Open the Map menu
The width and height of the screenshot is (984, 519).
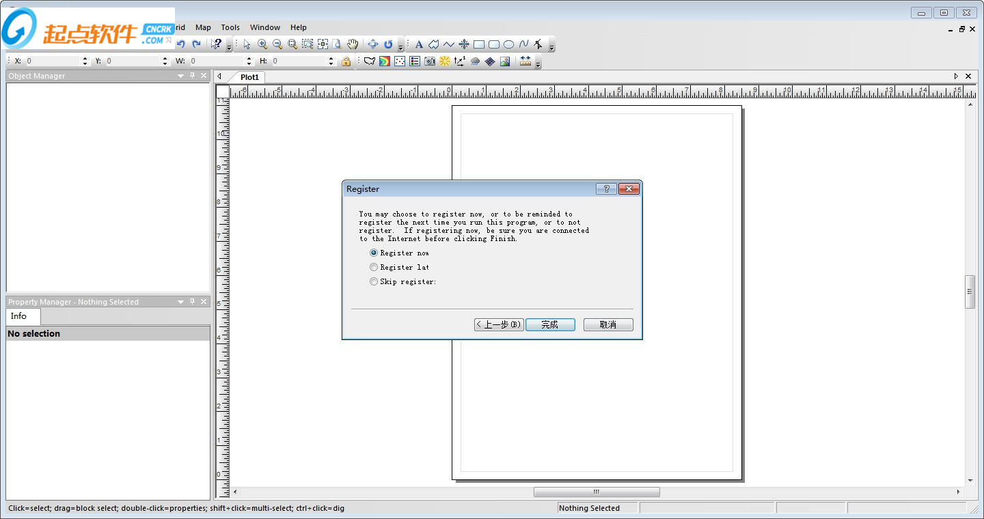[x=203, y=27]
